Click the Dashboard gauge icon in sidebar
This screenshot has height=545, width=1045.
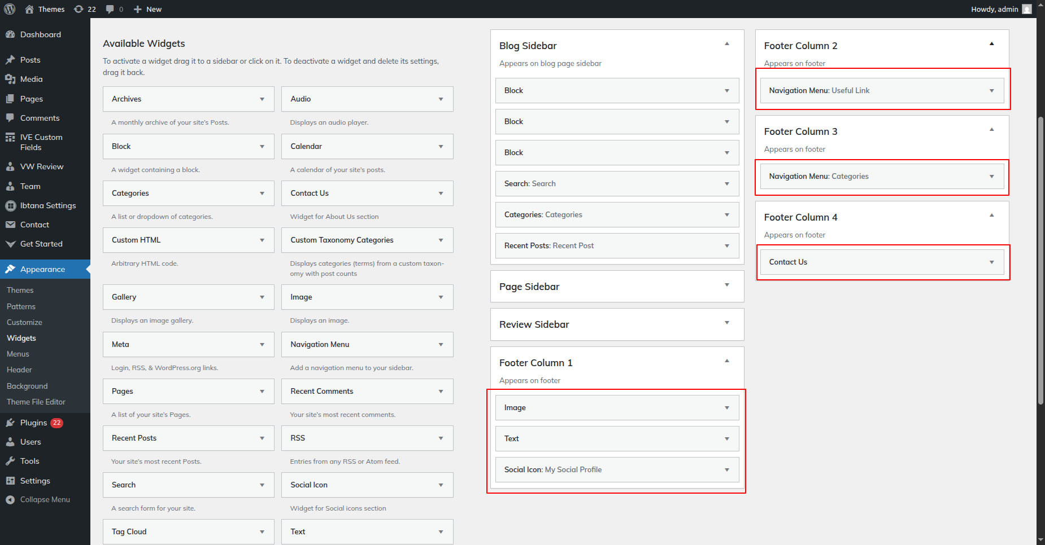click(x=10, y=34)
